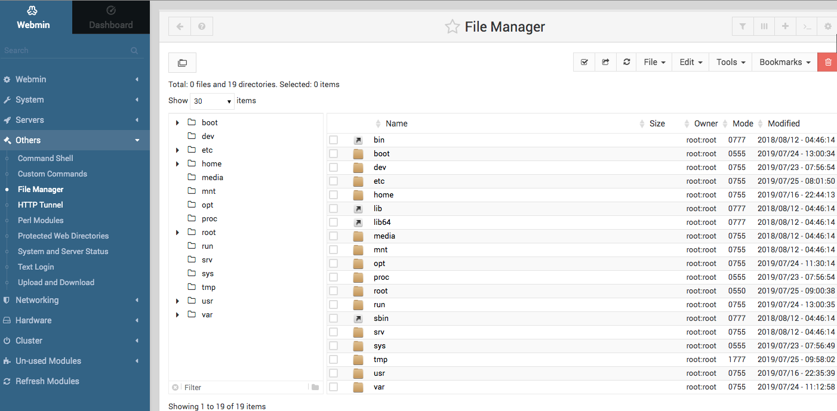This screenshot has width=837, height=411.
Task: Click the select-all checkmark toolbar icon
Action: [584, 62]
